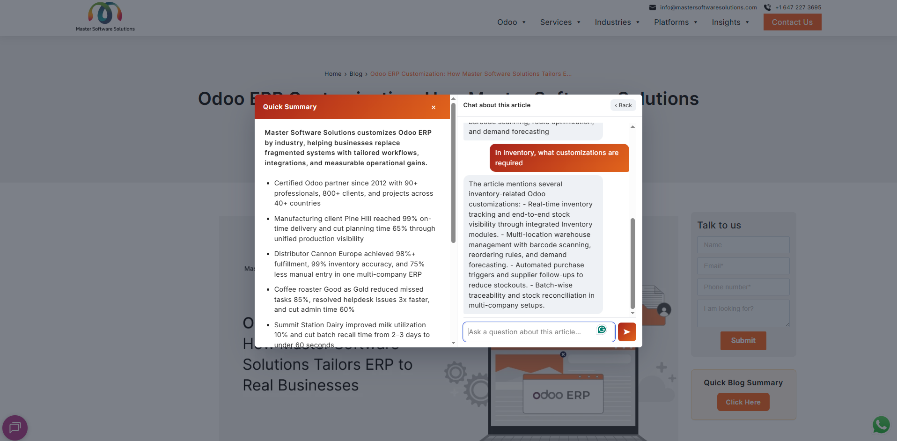Image resolution: width=897 pixels, height=441 pixels.
Task: Click the Master Software Solutions logo
Action: coord(105,17)
